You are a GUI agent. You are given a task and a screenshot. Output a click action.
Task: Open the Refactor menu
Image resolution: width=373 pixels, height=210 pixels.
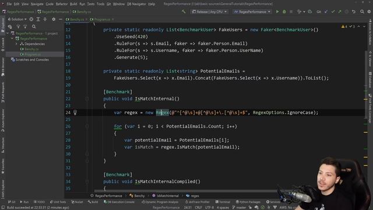pos(62,4)
